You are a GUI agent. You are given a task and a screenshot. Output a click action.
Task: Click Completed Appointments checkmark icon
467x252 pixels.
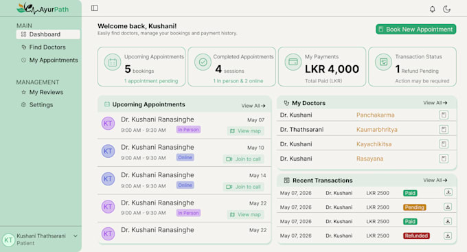tap(203, 62)
